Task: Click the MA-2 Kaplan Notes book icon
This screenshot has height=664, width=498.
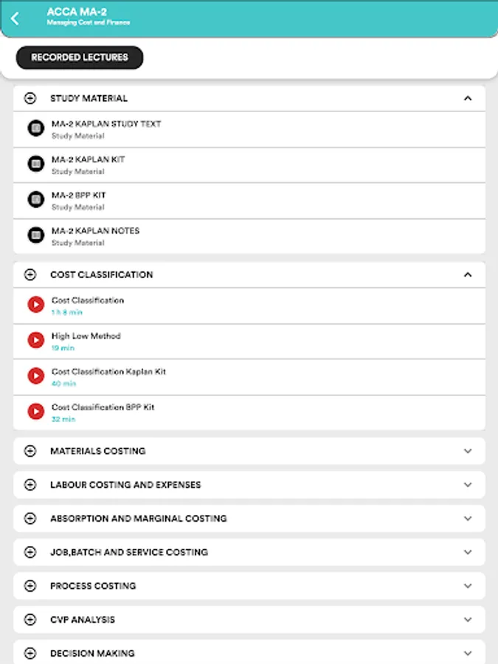Action: pos(35,235)
